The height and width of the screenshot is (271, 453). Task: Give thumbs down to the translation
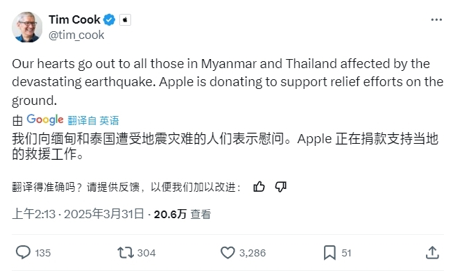coord(280,187)
